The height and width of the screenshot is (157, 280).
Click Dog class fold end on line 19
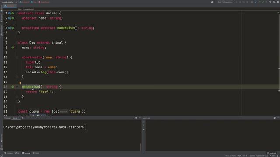17,102
